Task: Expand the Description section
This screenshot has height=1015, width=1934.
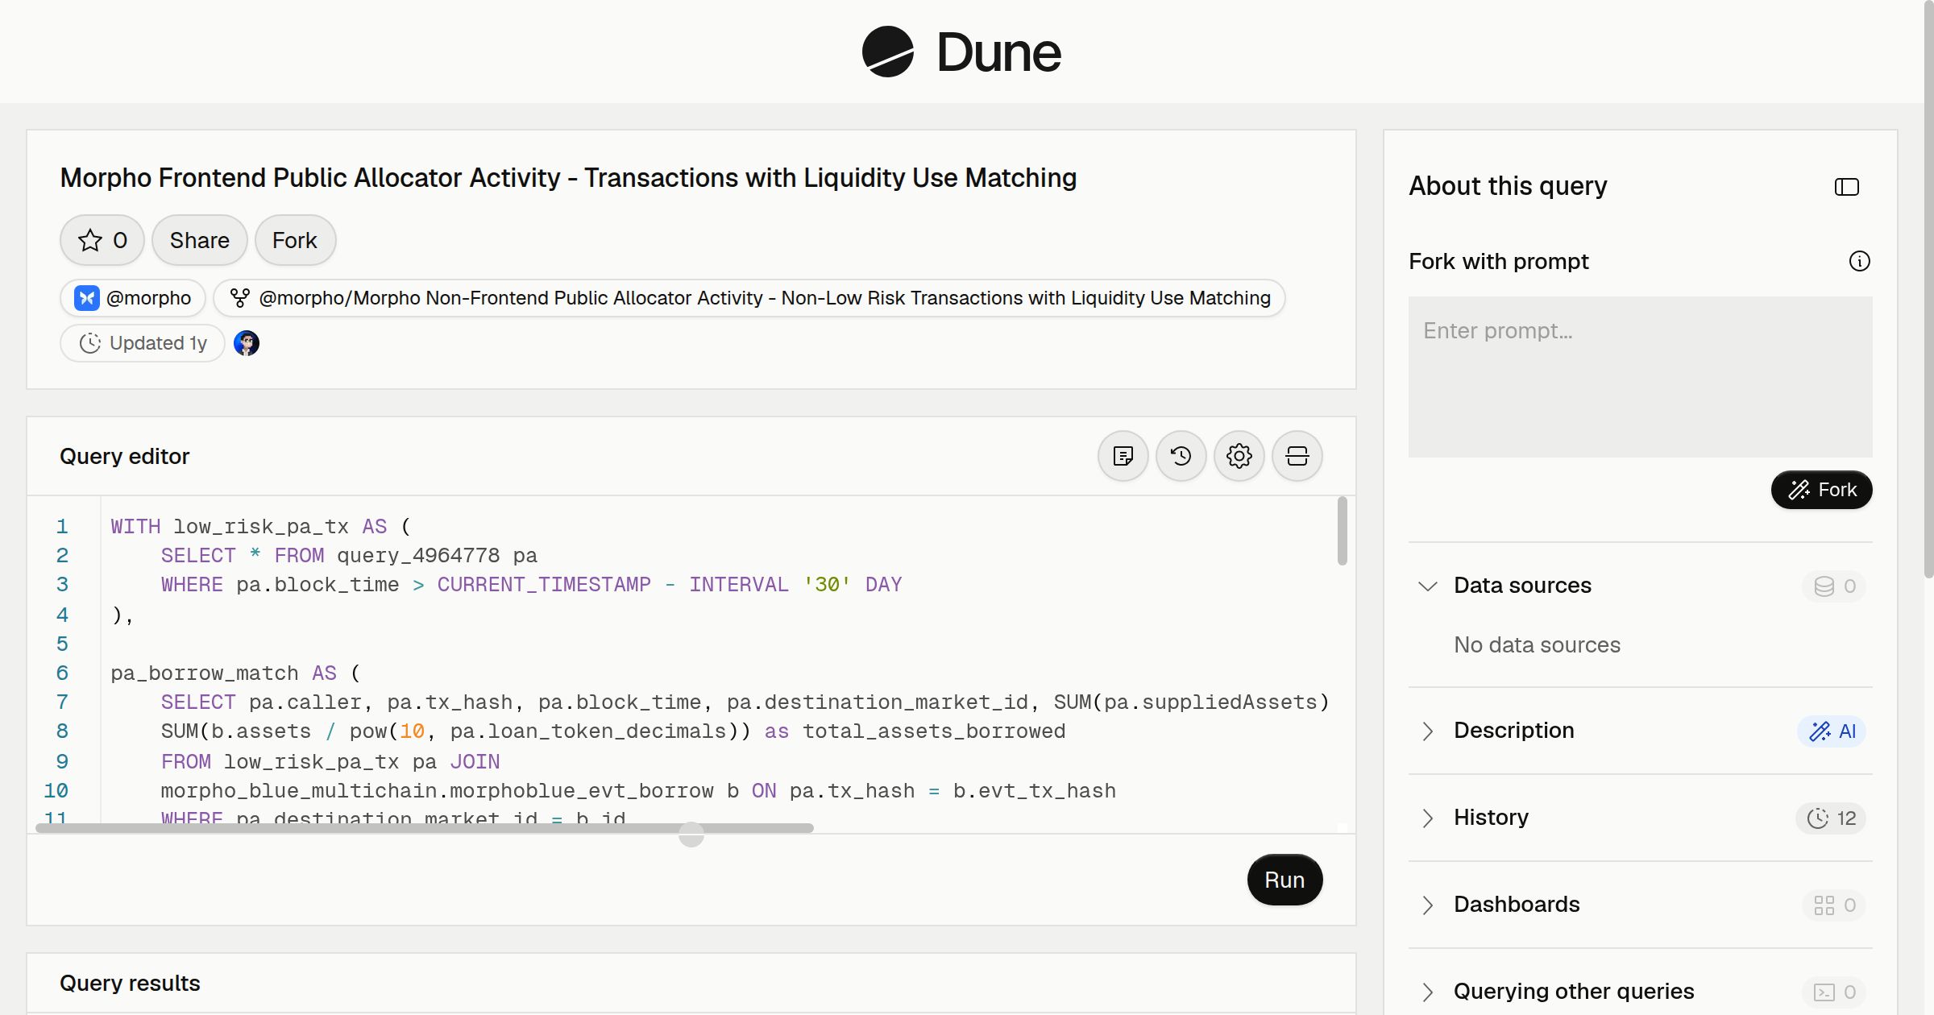Action: pos(1427,731)
